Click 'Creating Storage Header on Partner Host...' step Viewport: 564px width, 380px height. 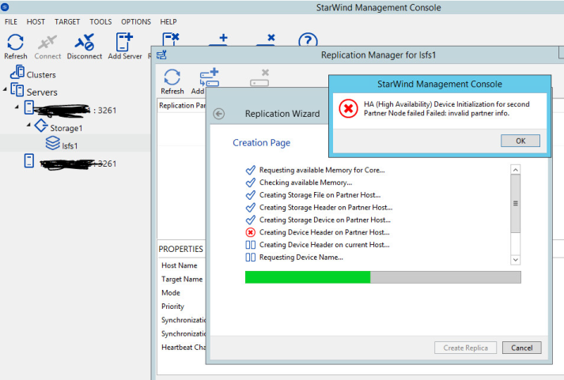coord(326,208)
